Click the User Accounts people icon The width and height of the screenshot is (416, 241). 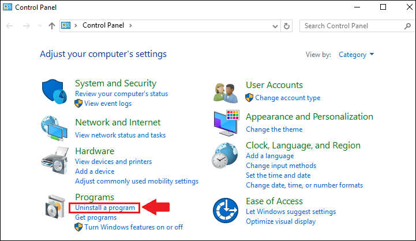pos(224,91)
